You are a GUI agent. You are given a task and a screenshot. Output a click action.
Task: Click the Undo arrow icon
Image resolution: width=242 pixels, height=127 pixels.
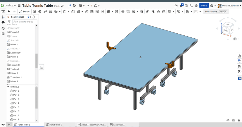(x=9, y=12)
